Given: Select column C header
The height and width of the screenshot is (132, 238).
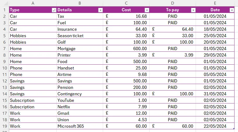Looking at the screenshot, I should [126, 3].
